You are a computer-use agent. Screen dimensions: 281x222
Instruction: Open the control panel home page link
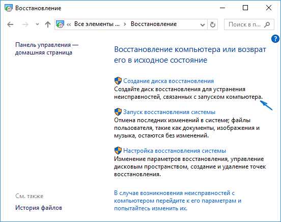[47, 48]
